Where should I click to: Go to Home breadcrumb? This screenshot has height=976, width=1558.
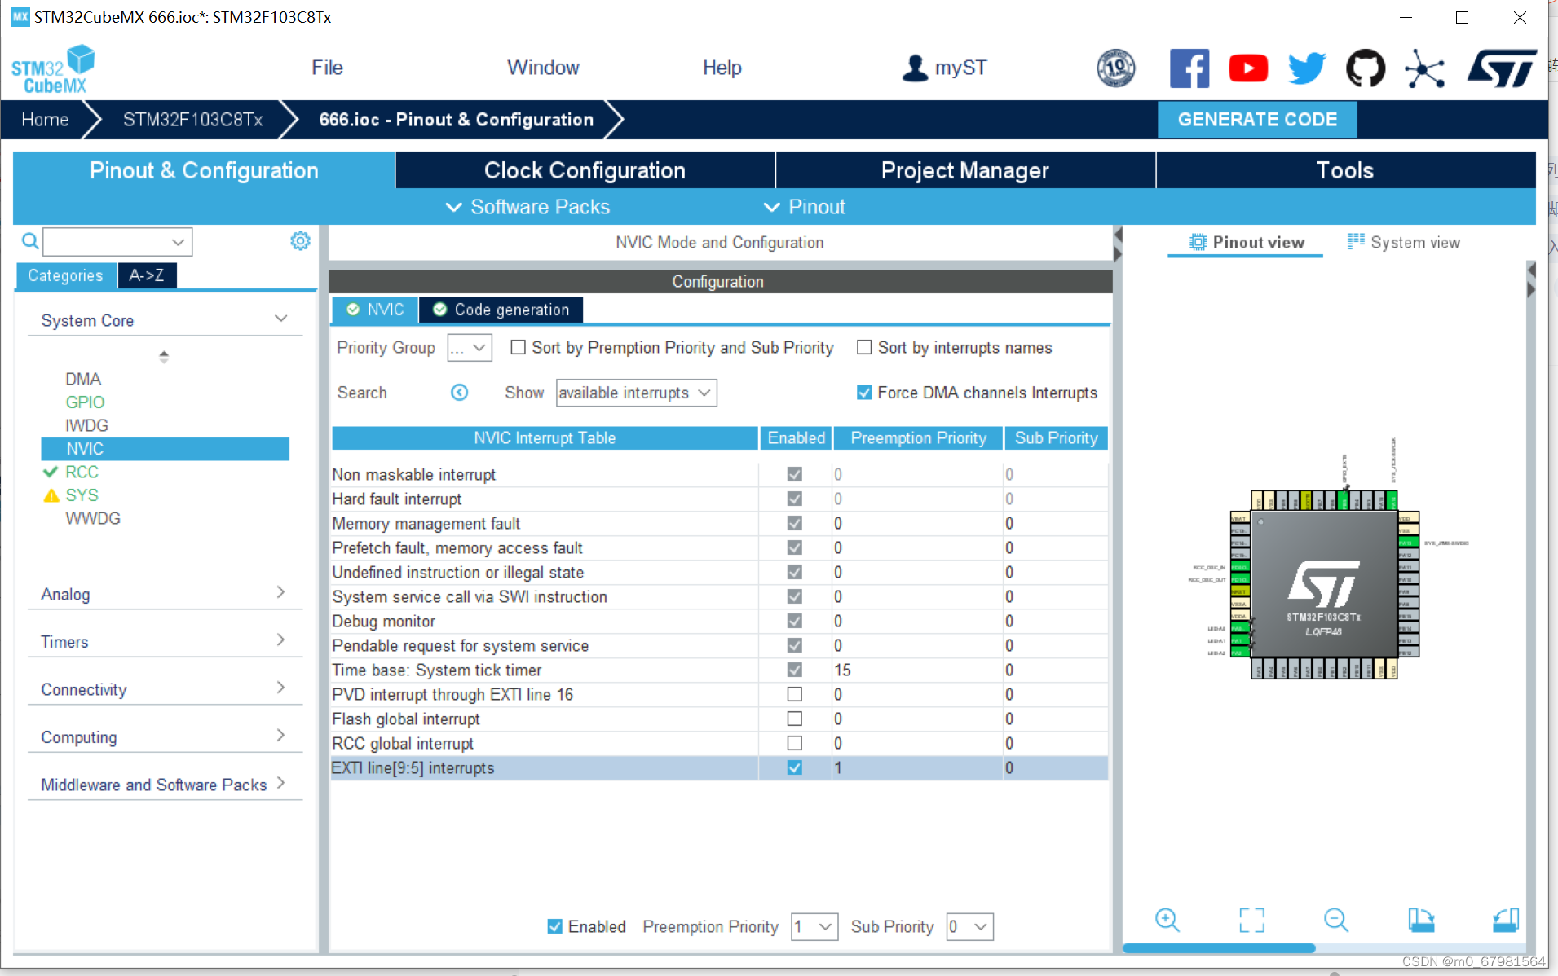(x=45, y=120)
